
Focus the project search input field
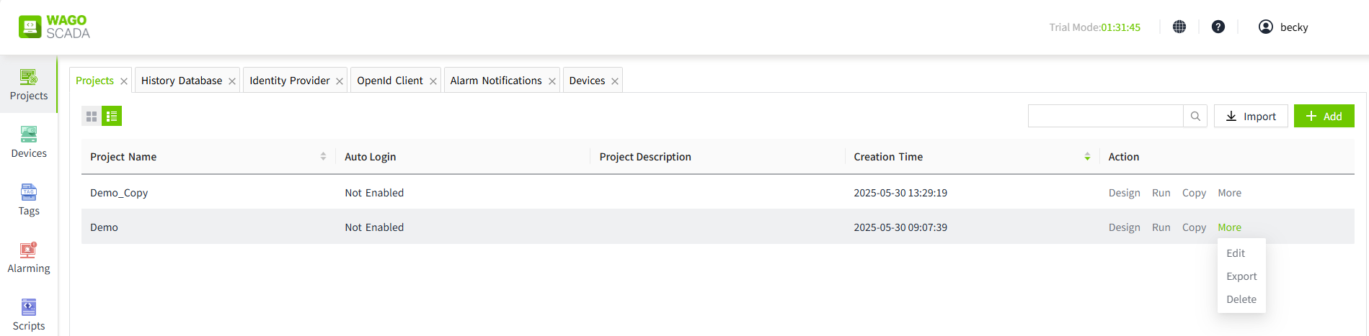(x=1105, y=116)
